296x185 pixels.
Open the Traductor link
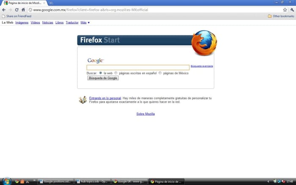(x=72, y=23)
